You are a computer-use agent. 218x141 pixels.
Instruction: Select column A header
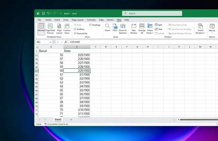[x=51, y=47]
